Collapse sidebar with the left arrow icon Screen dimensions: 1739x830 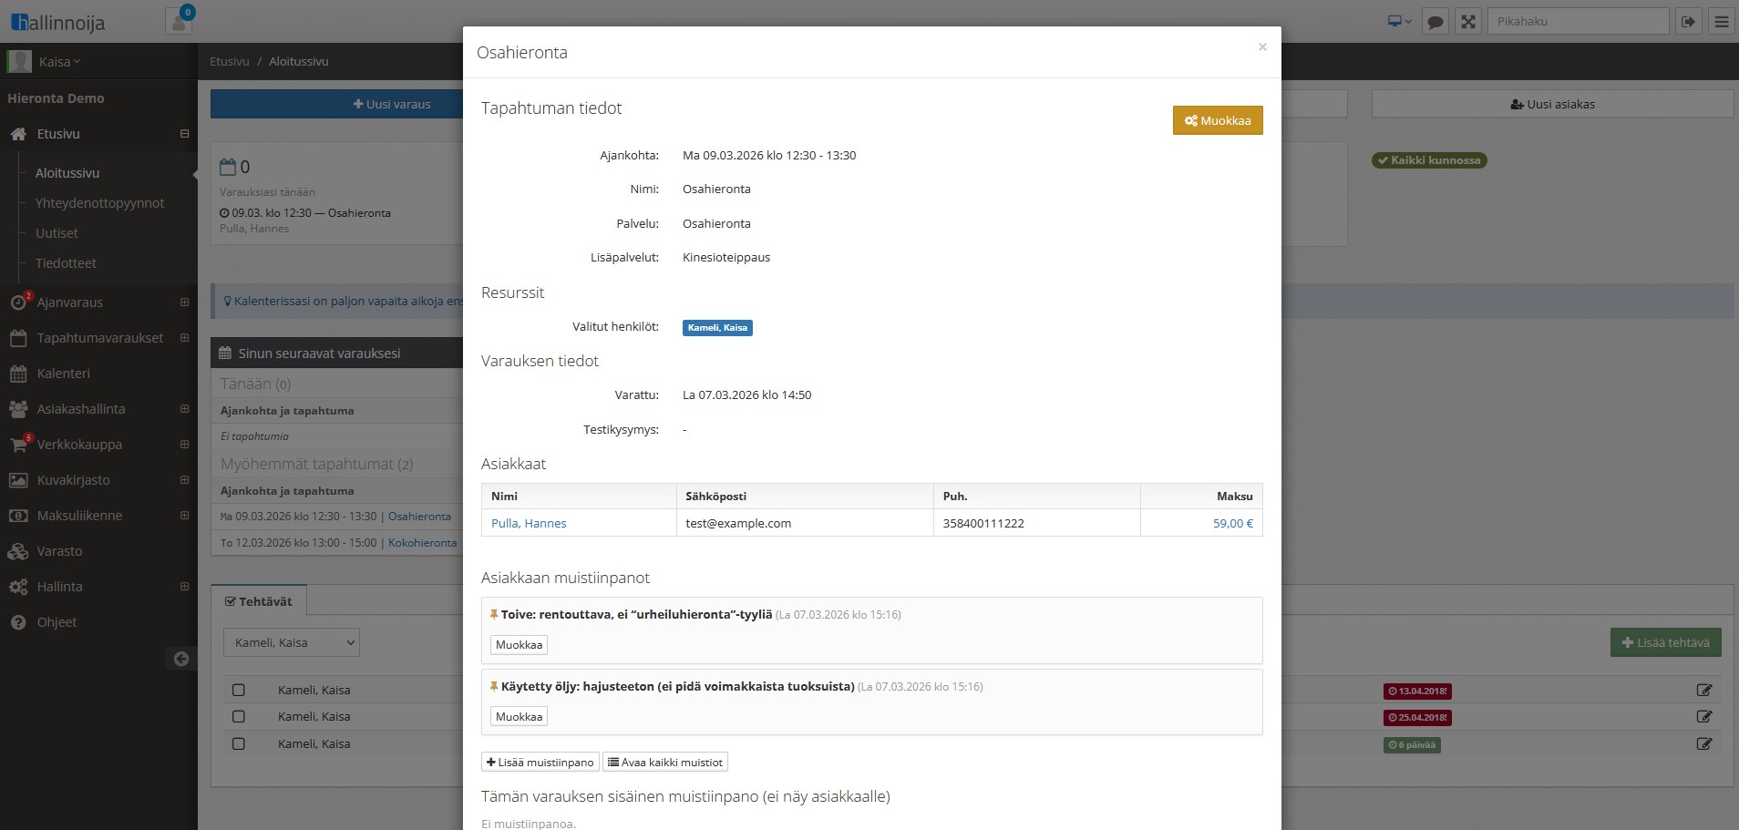181,659
